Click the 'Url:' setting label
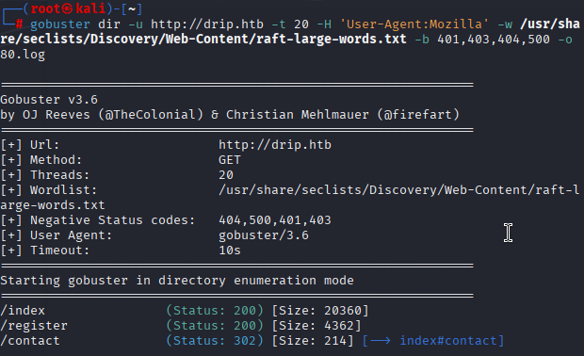This screenshot has width=584, height=356. point(44,145)
